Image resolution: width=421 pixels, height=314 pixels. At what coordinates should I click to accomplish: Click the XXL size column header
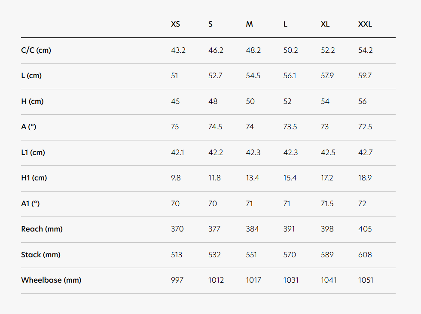click(x=365, y=24)
